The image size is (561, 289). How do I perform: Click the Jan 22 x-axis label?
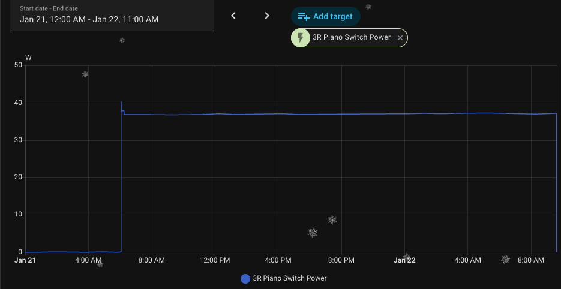pos(404,260)
